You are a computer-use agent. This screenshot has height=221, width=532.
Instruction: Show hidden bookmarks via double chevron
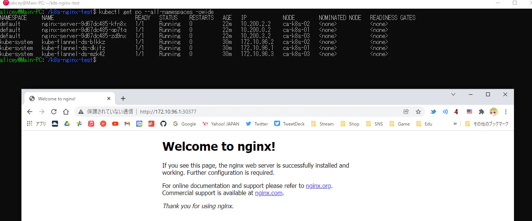[455, 124]
